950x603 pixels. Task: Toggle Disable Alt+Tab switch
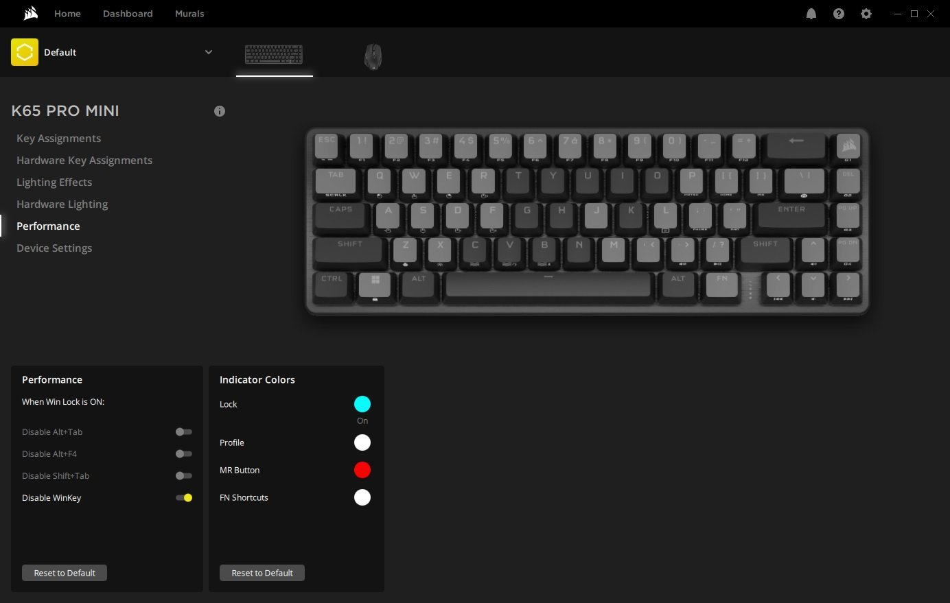click(183, 432)
